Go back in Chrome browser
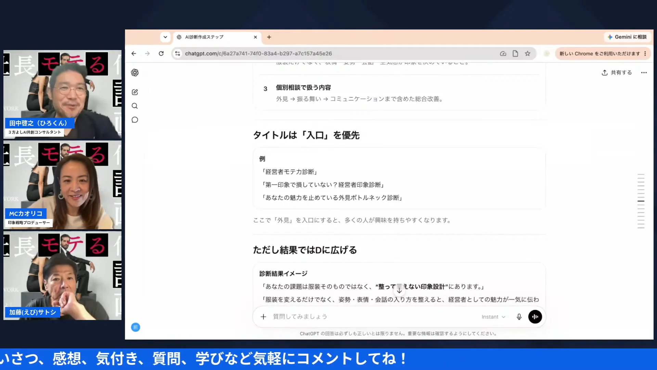The height and width of the screenshot is (370, 657). [x=134, y=53]
